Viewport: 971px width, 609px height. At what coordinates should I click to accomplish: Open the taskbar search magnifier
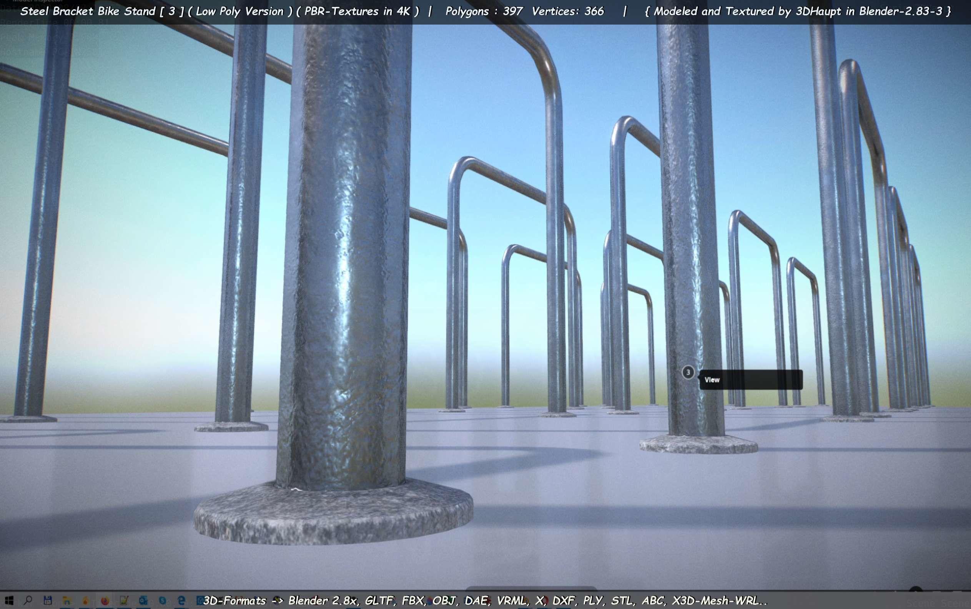(x=28, y=601)
